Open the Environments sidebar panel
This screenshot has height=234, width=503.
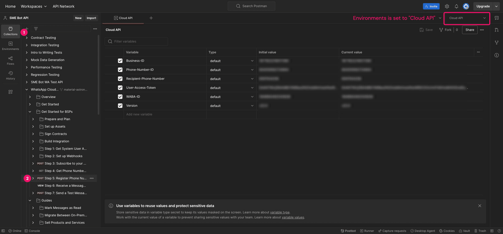(x=11, y=46)
